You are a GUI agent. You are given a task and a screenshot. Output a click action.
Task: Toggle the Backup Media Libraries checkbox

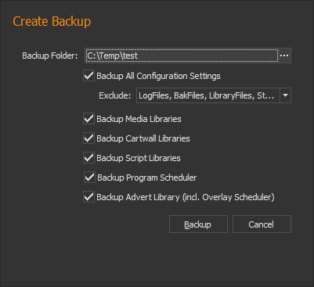point(88,119)
